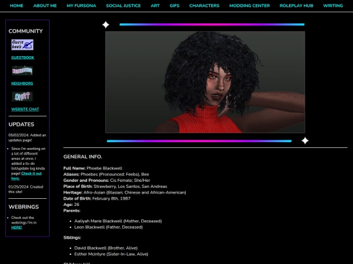Click the UPDATES sidebar heading

tap(22, 125)
